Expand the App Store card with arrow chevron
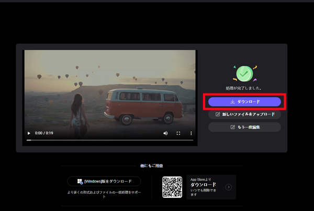314x211 pixels. tap(228, 187)
